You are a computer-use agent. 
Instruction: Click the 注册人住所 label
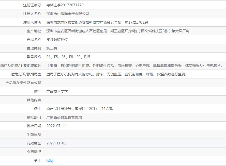tap(32, 22)
